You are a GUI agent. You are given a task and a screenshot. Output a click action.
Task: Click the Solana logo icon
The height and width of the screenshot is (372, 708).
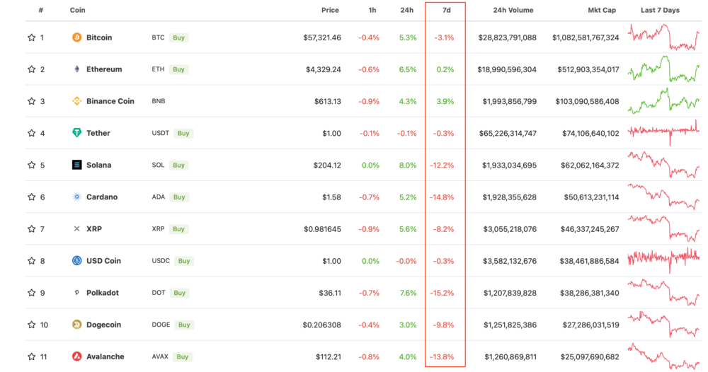click(77, 165)
